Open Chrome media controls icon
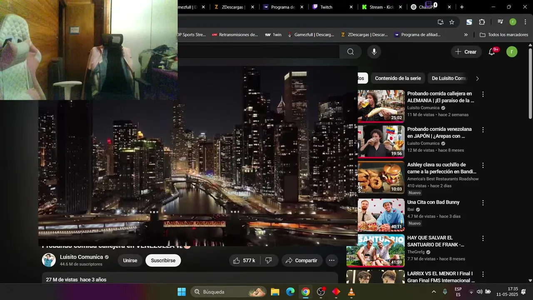533x300 pixels. [x=500, y=22]
